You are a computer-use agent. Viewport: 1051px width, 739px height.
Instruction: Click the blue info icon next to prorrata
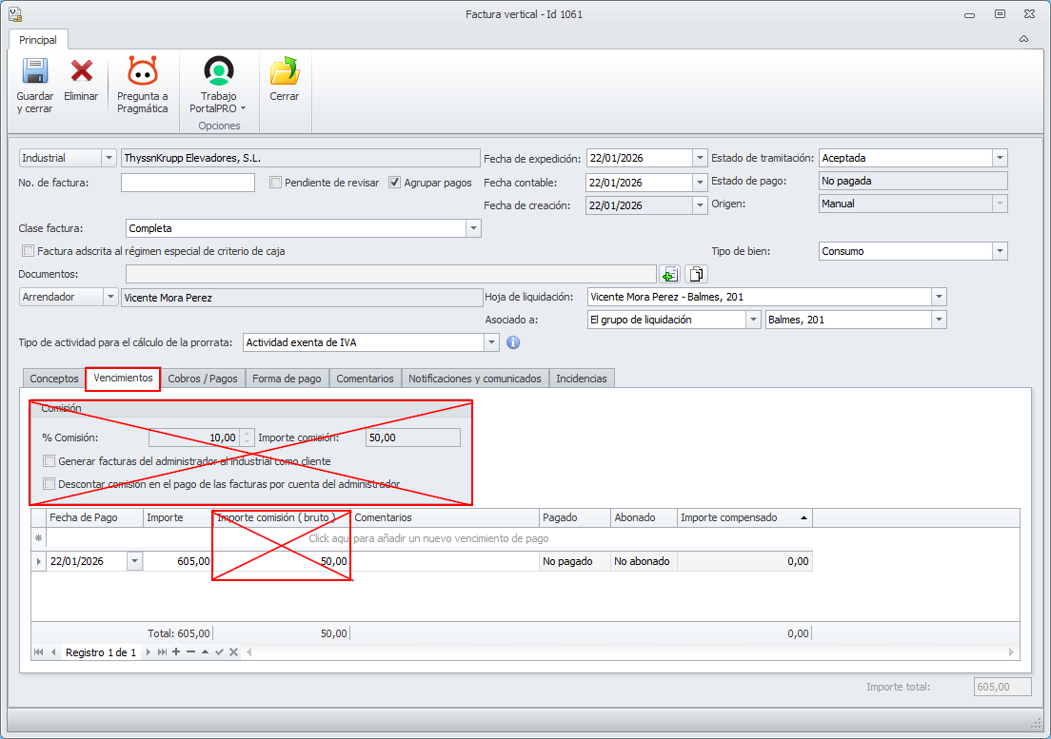tap(513, 342)
